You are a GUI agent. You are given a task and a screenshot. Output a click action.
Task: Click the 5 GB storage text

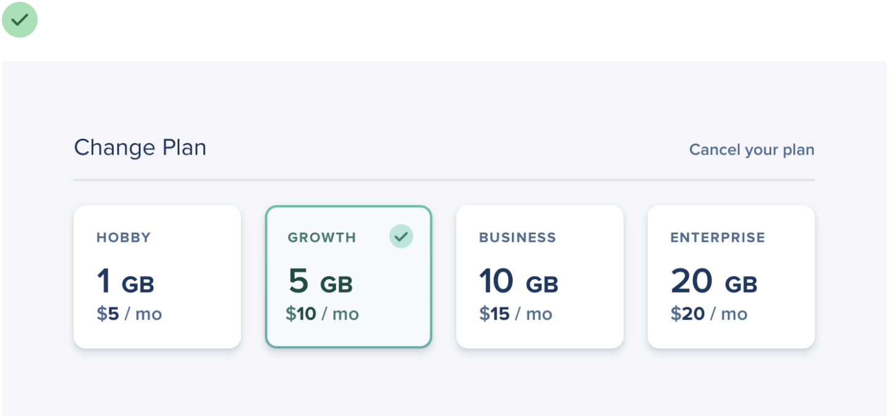coord(320,282)
